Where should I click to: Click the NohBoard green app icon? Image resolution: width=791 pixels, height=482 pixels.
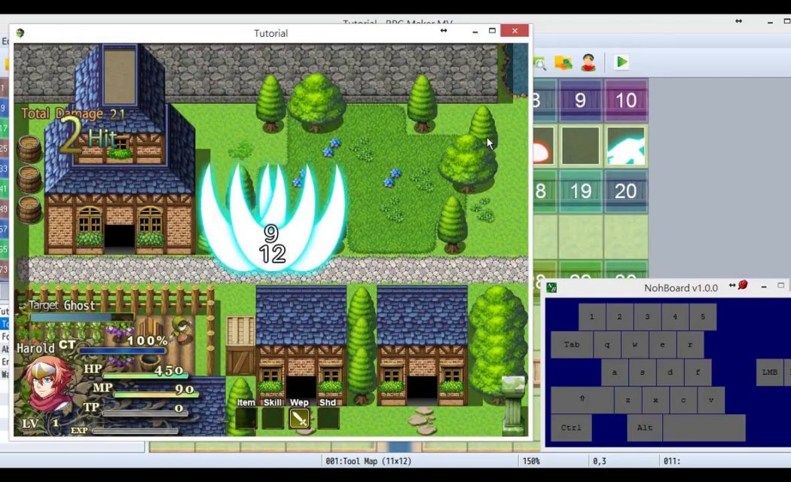pyautogui.click(x=552, y=288)
